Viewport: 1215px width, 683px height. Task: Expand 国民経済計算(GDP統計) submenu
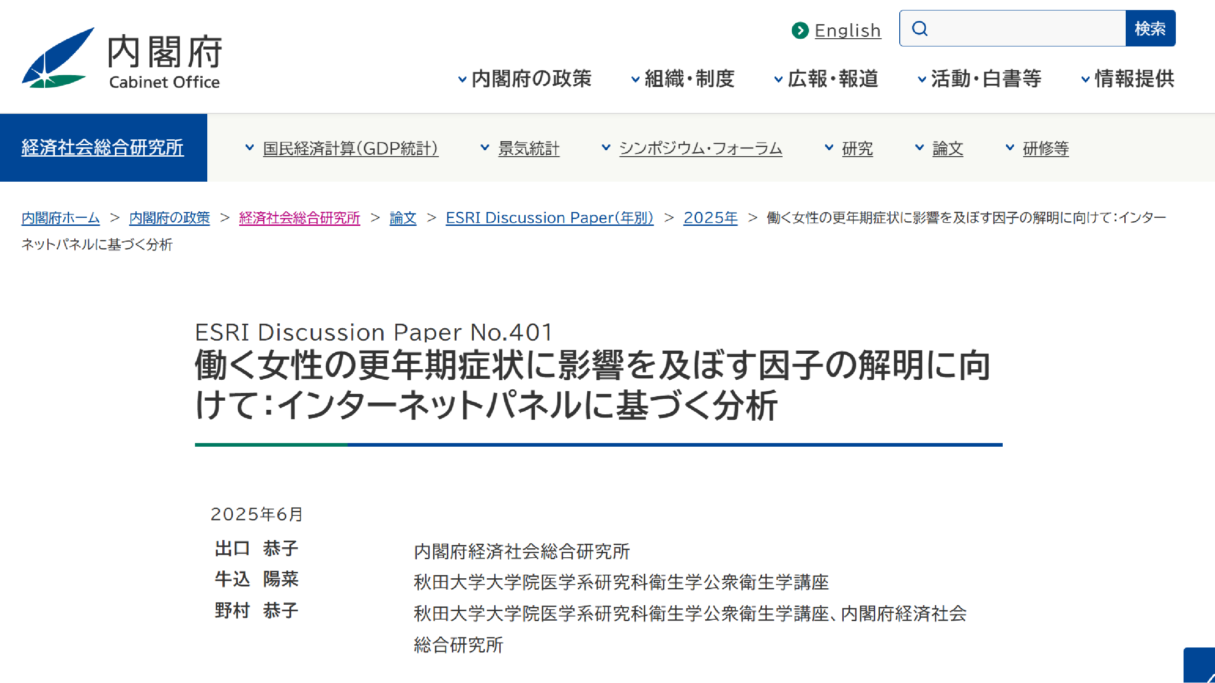tap(350, 148)
